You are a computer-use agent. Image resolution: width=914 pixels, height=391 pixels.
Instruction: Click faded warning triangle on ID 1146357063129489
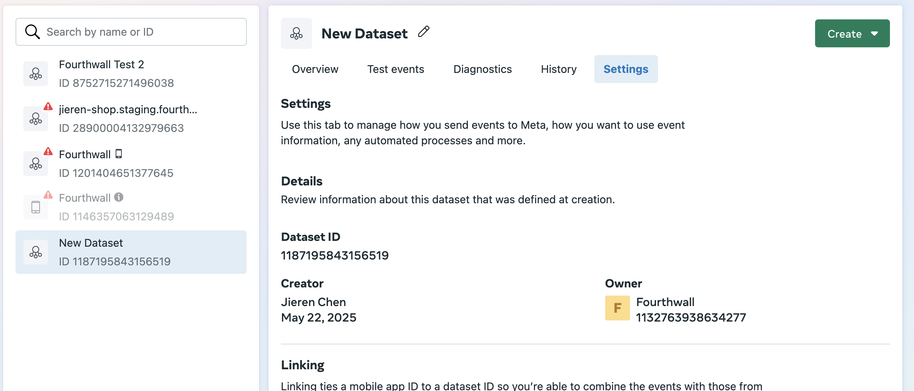pyautogui.click(x=48, y=195)
